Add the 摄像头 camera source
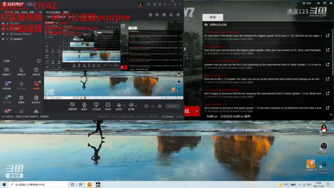334x188 pixels. (x=84, y=106)
